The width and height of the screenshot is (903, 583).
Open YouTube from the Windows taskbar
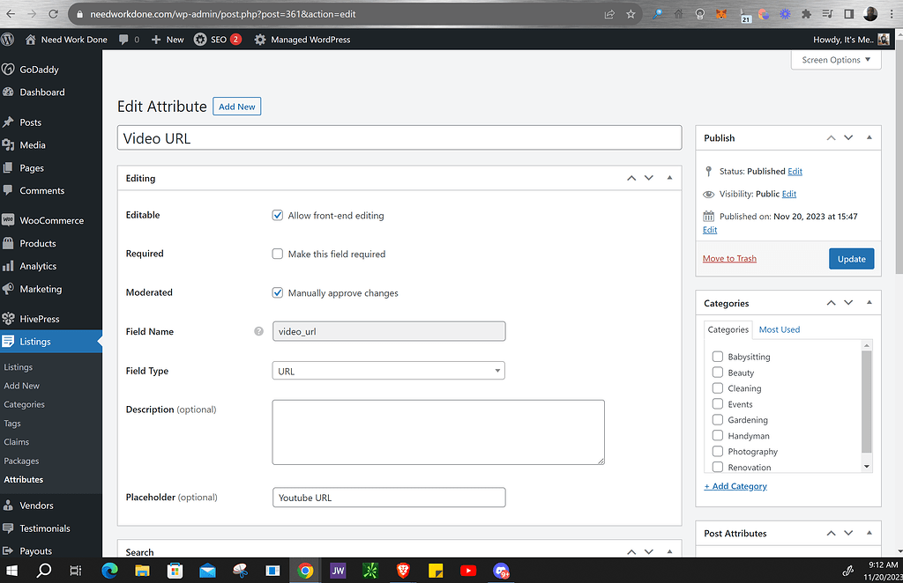468,571
